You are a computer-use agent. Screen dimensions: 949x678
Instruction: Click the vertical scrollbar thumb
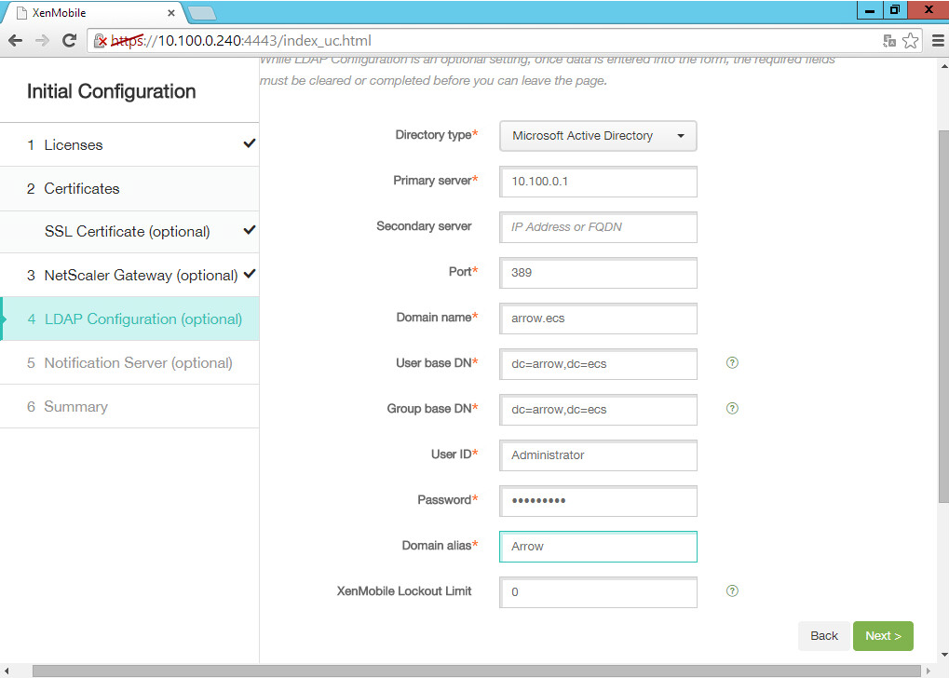(x=943, y=315)
